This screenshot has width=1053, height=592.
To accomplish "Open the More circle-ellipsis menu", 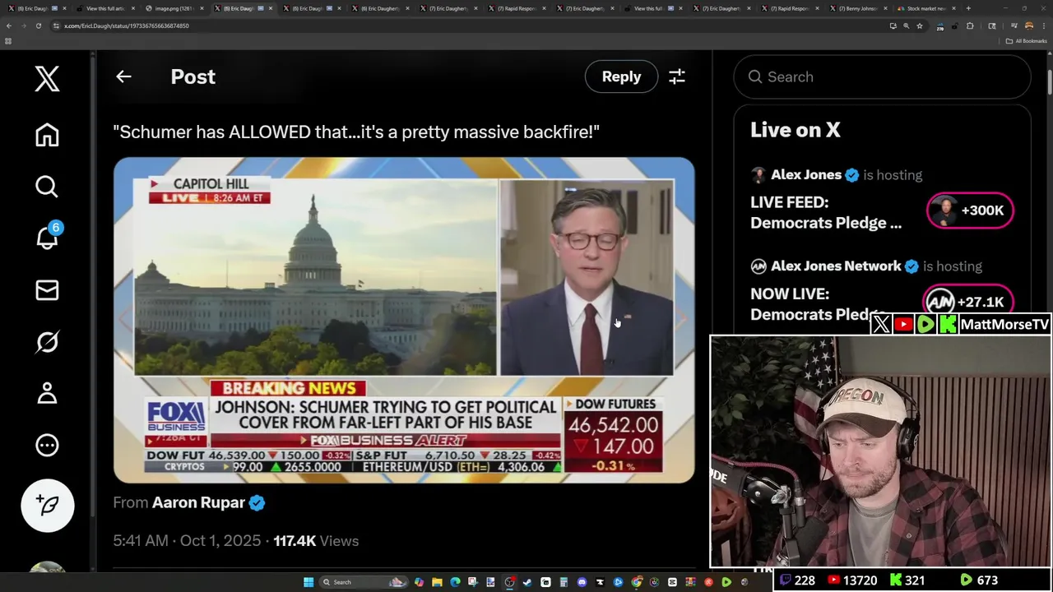I will 47,445.
